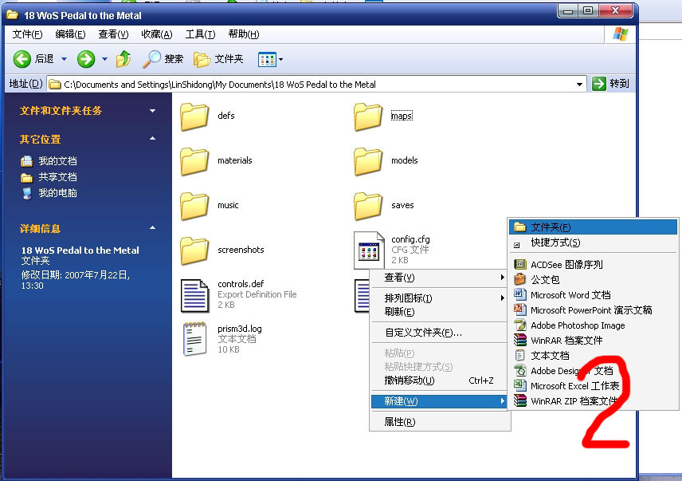Expand the 文件和文件夹任务 section
This screenshot has width=682, height=481.
coord(152,111)
